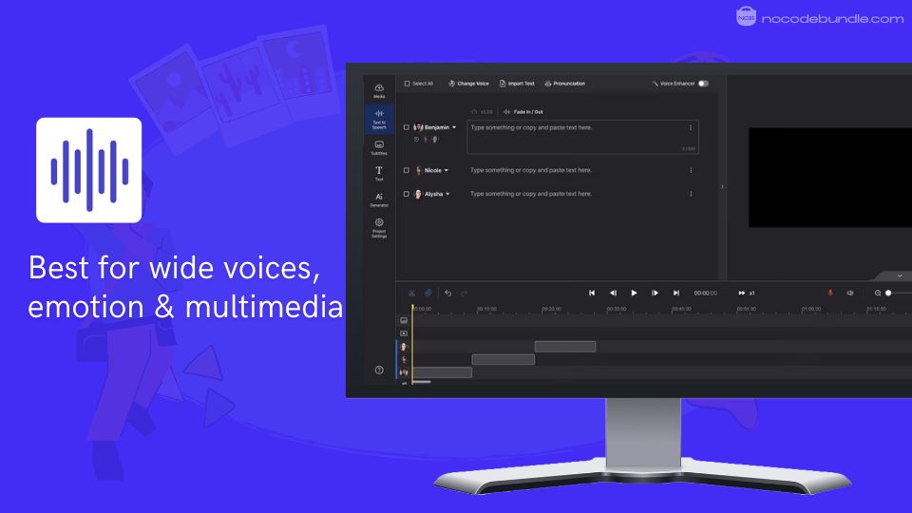Viewport: 912px width, 513px height.
Task: Open Project Settings gear in sidebar
Action: click(x=379, y=228)
